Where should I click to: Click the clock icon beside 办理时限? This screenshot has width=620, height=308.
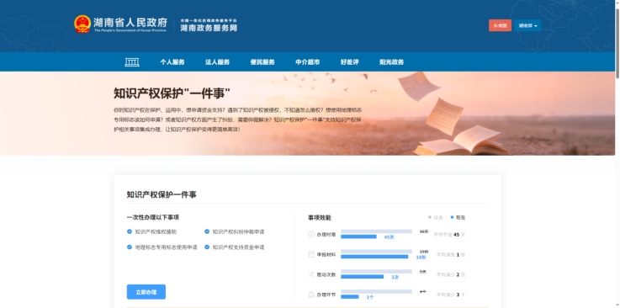(311, 235)
